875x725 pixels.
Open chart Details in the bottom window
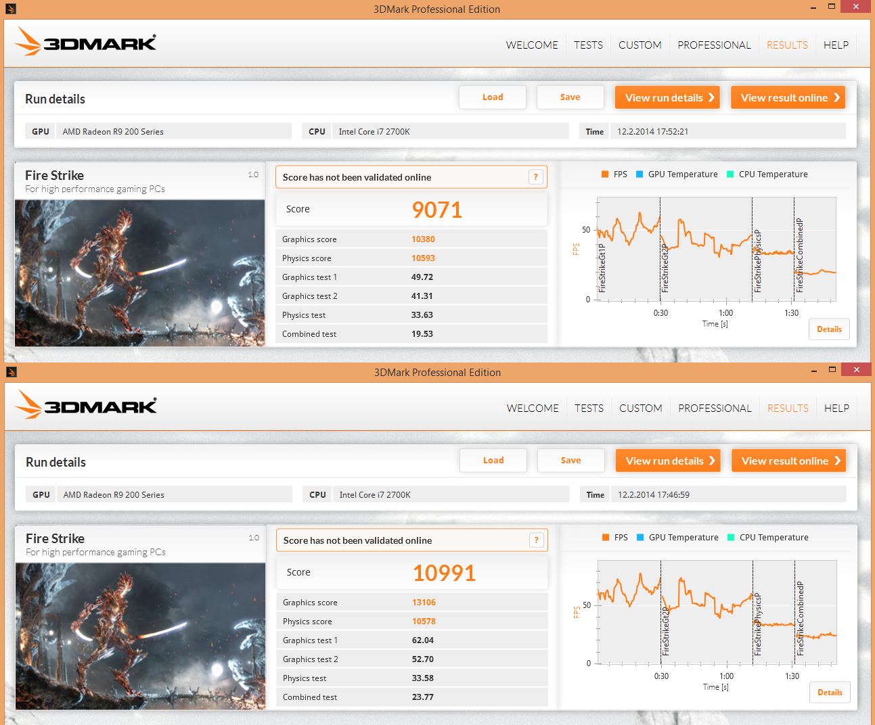[830, 693]
